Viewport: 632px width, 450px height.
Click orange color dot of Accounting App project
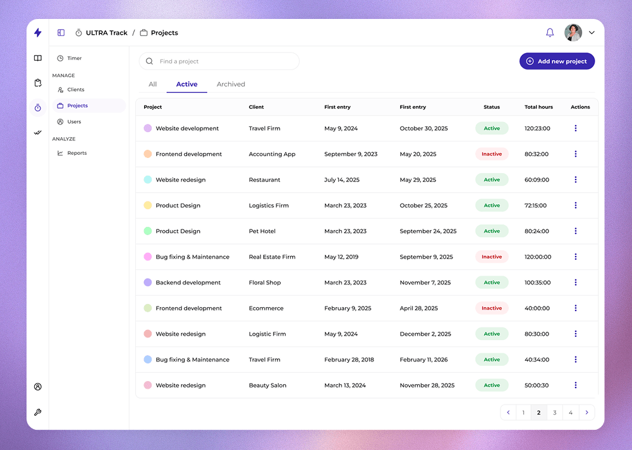[148, 154]
